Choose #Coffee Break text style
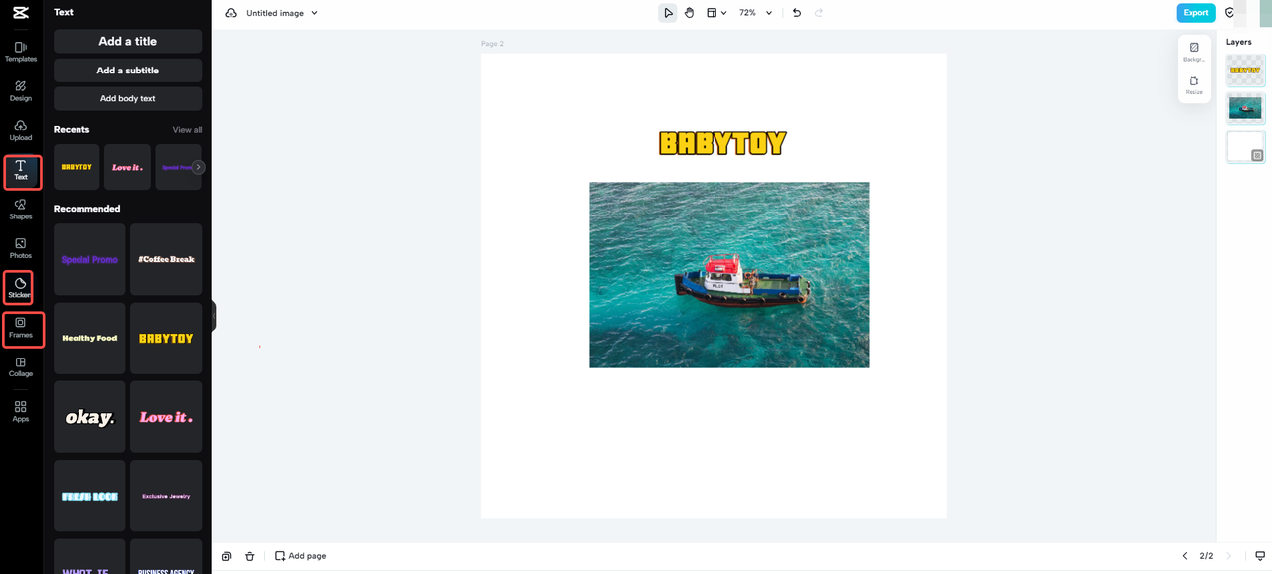Image resolution: width=1272 pixels, height=574 pixels. [166, 259]
